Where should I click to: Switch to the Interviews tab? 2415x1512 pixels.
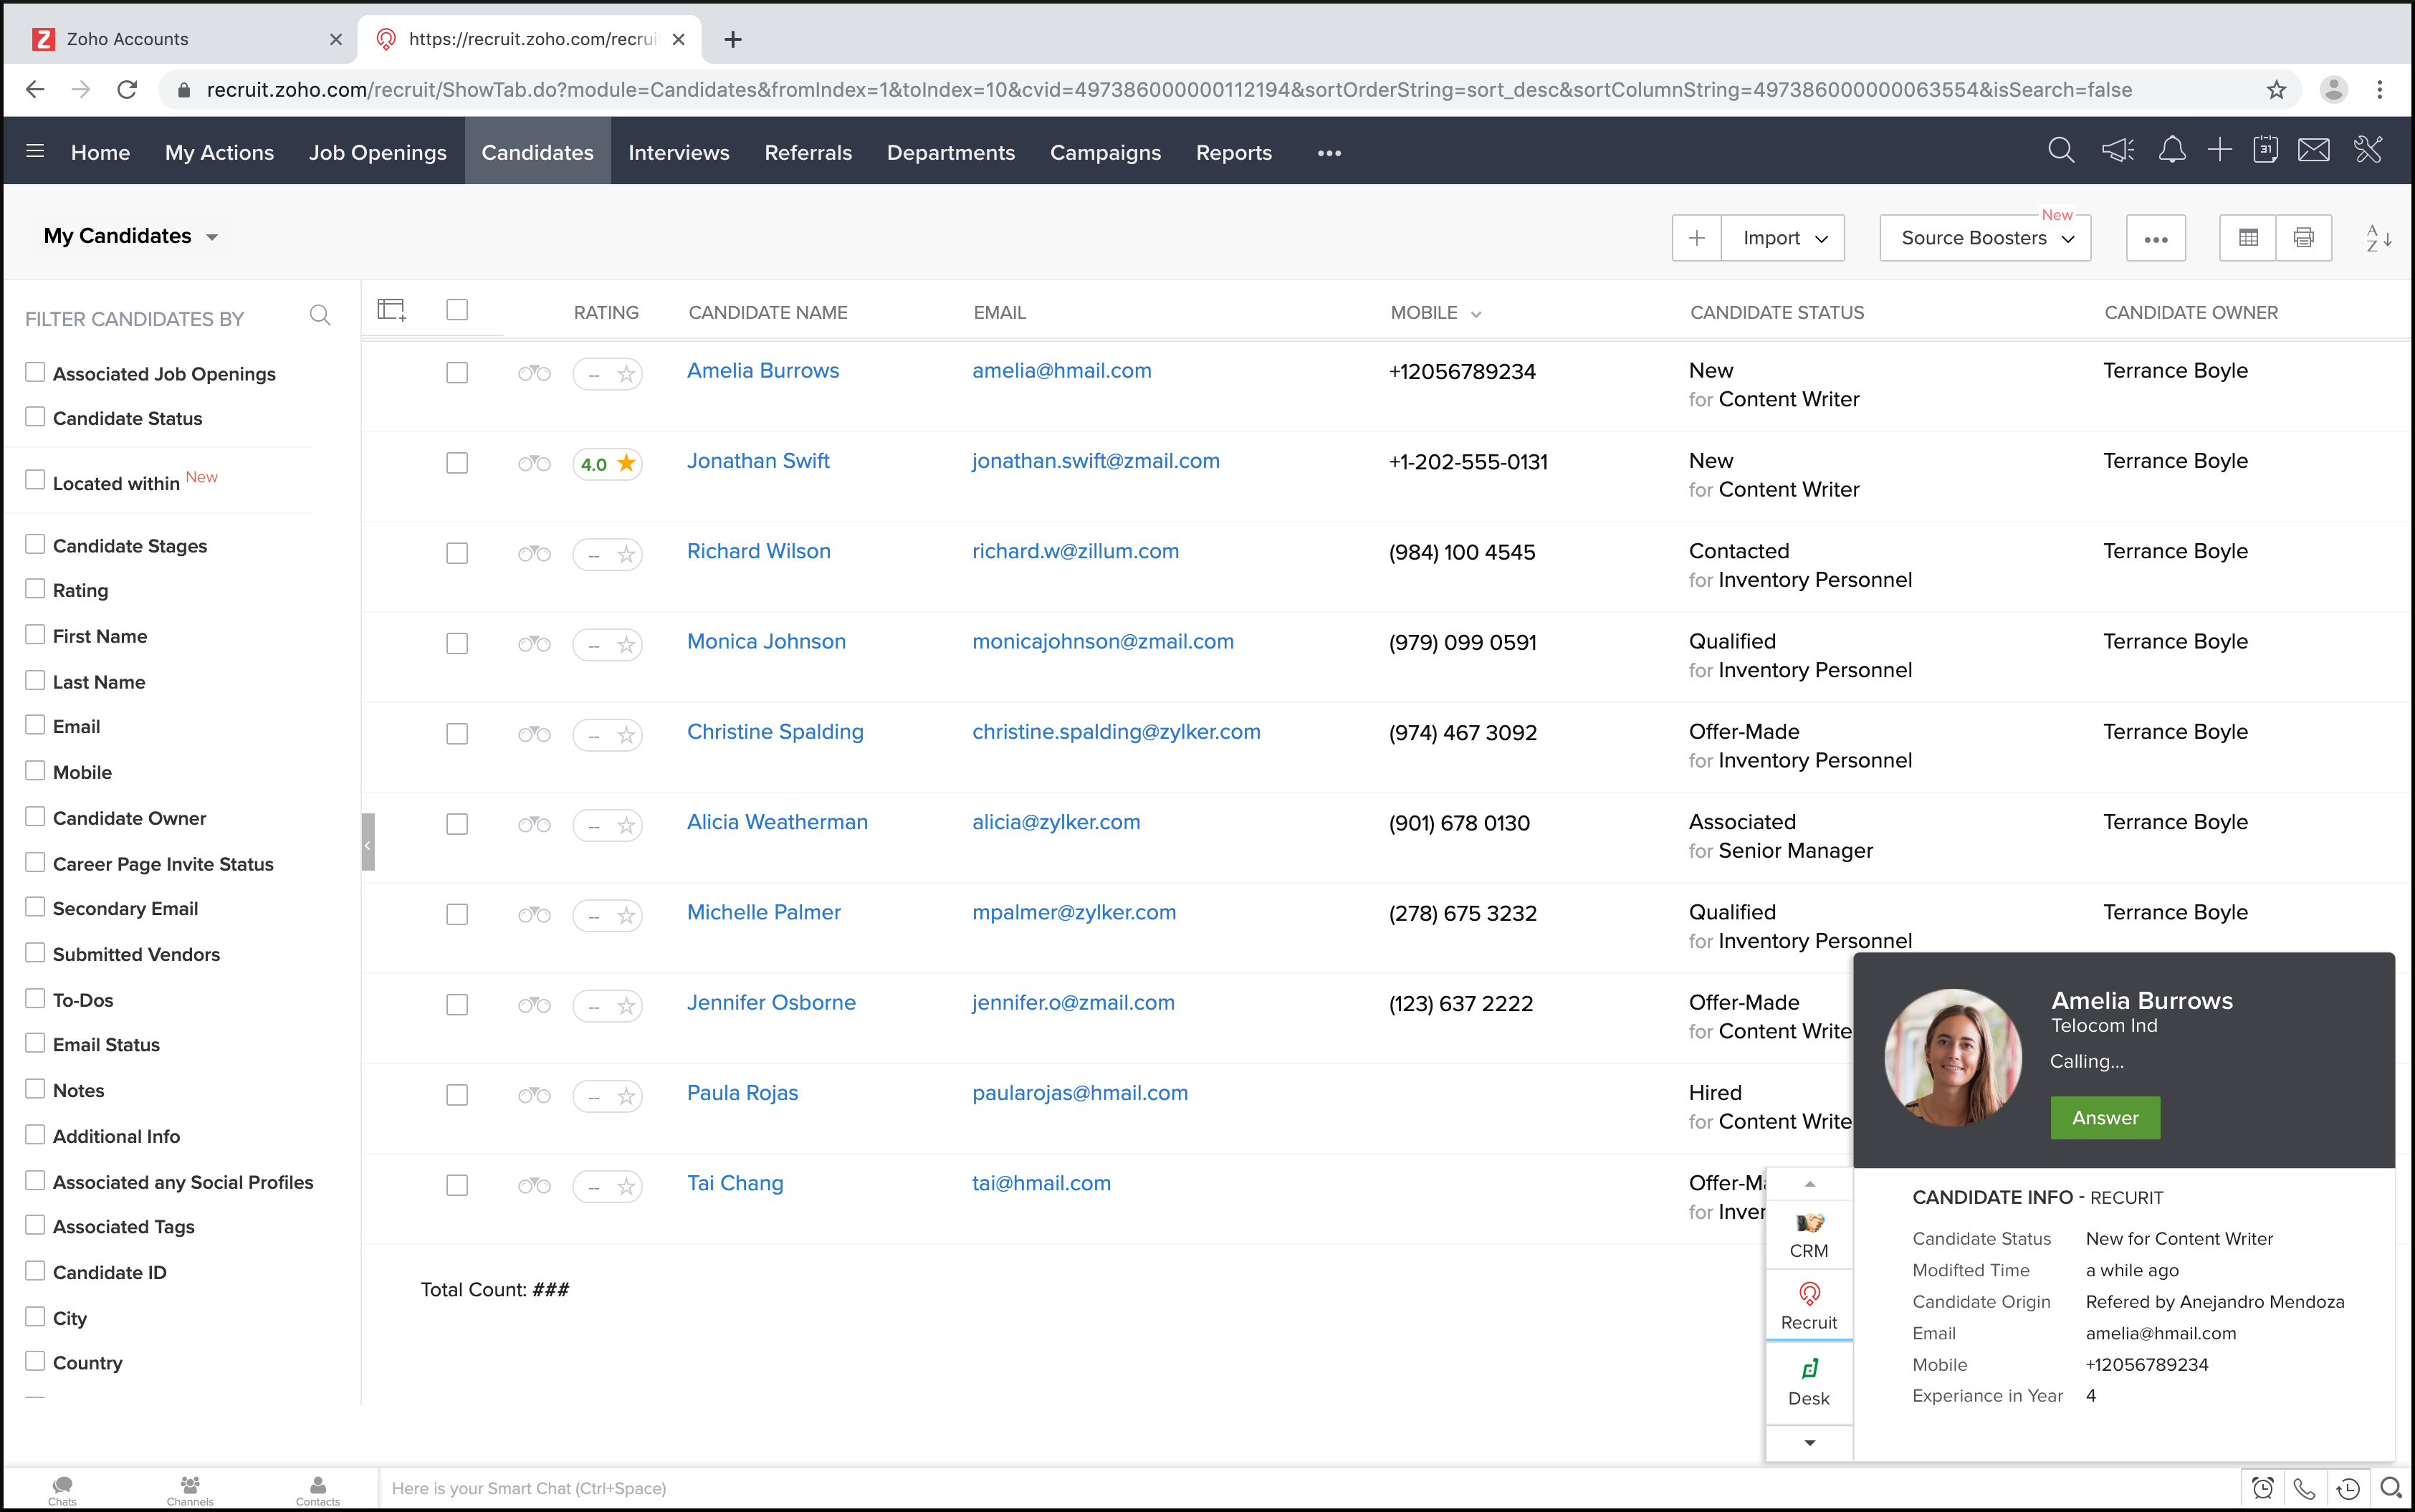(x=678, y=152)
